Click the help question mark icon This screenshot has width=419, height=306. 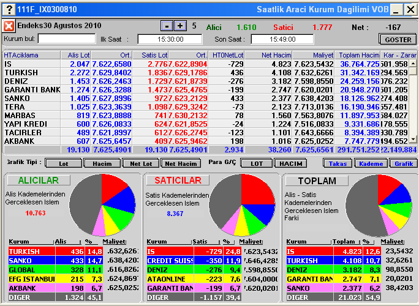tap(9, 10)
